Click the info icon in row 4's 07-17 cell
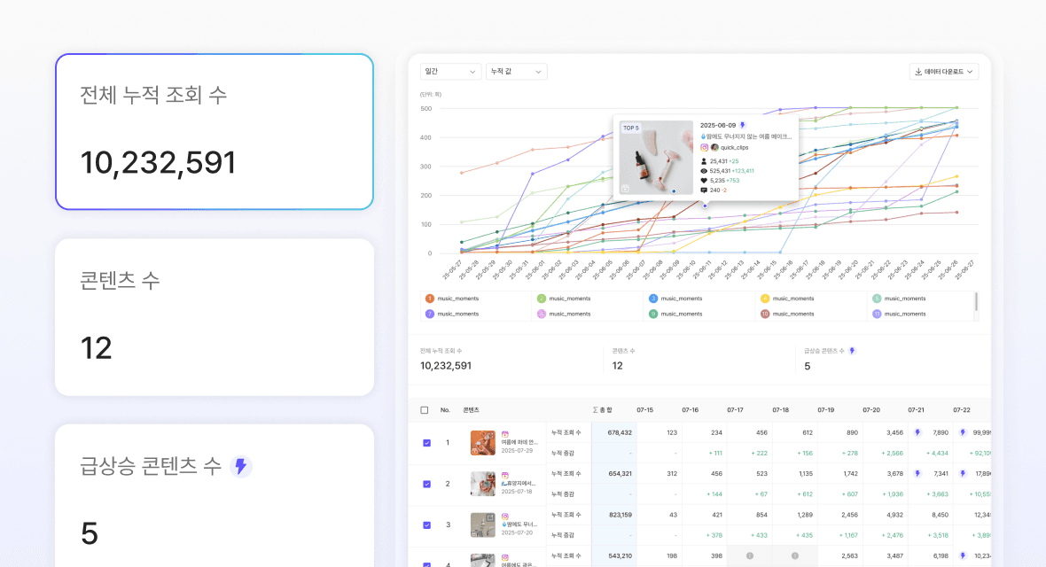 [750, 555]
